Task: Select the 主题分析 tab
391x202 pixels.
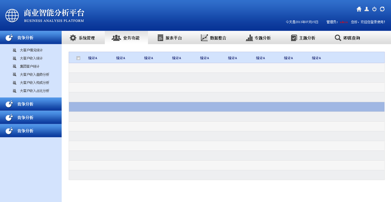Action: pyautogui.click(x=303, y=38)
